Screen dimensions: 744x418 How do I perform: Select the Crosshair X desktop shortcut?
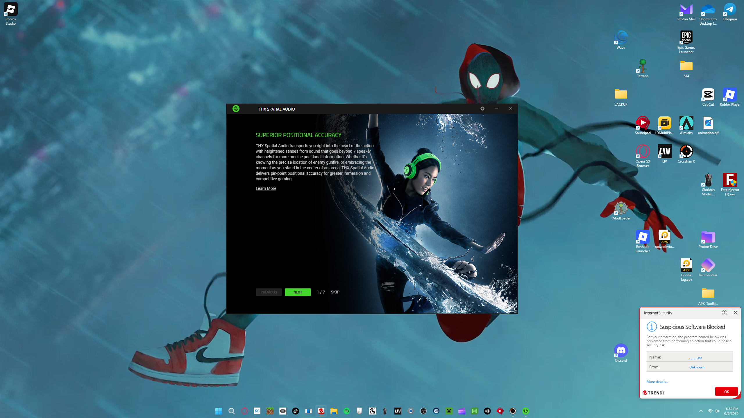[x=686, y=154]
